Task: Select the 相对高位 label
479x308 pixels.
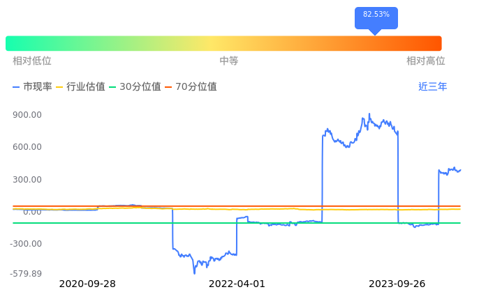Action: pyautogui.click(x=426, y=61)
